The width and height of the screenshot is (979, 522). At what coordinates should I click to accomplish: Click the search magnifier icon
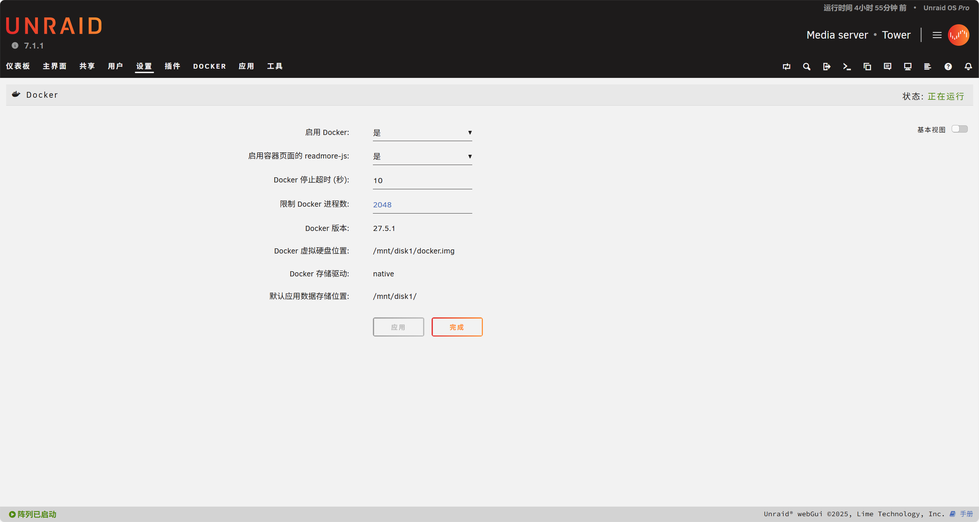(x=807, y=67)
